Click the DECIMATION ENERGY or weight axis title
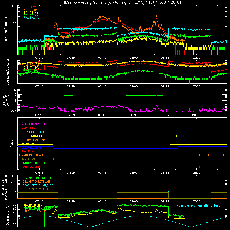230x230 pixels. [4, 187]
